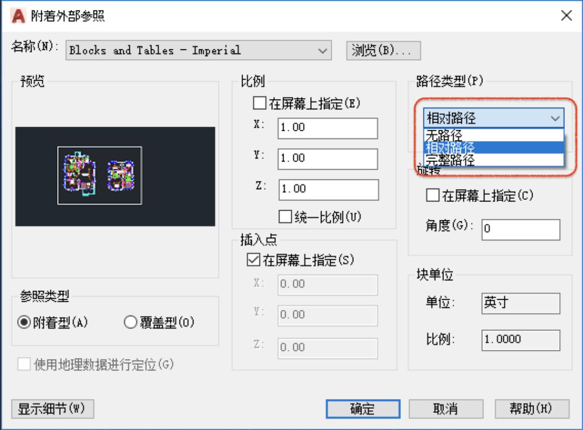This screenshot has width=583, height=430.
Task: Check the 统一比例(U) uniform scale option
Action: pos(285,217)
